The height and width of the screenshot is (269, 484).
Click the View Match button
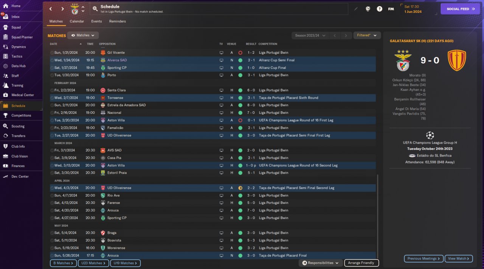(459, 258)
